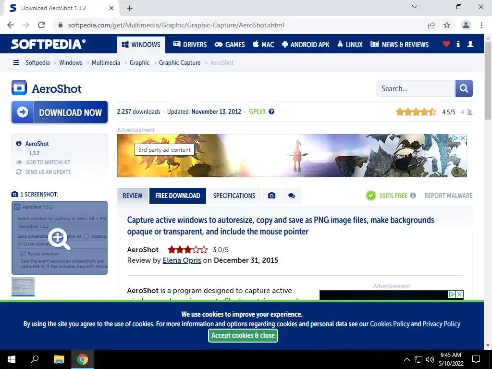Open Chrome tab search dropdown arrow
Viewport: 492px width, 369px height.
pos(415,7)
